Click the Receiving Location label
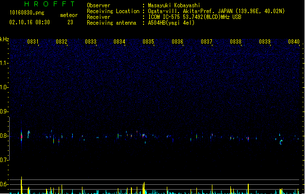Image resolution: width=305 pixels, height=194 pixels. 113,11
